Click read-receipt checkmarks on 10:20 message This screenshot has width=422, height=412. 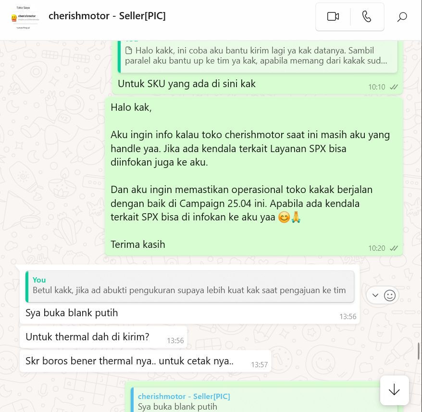point(394,248)
